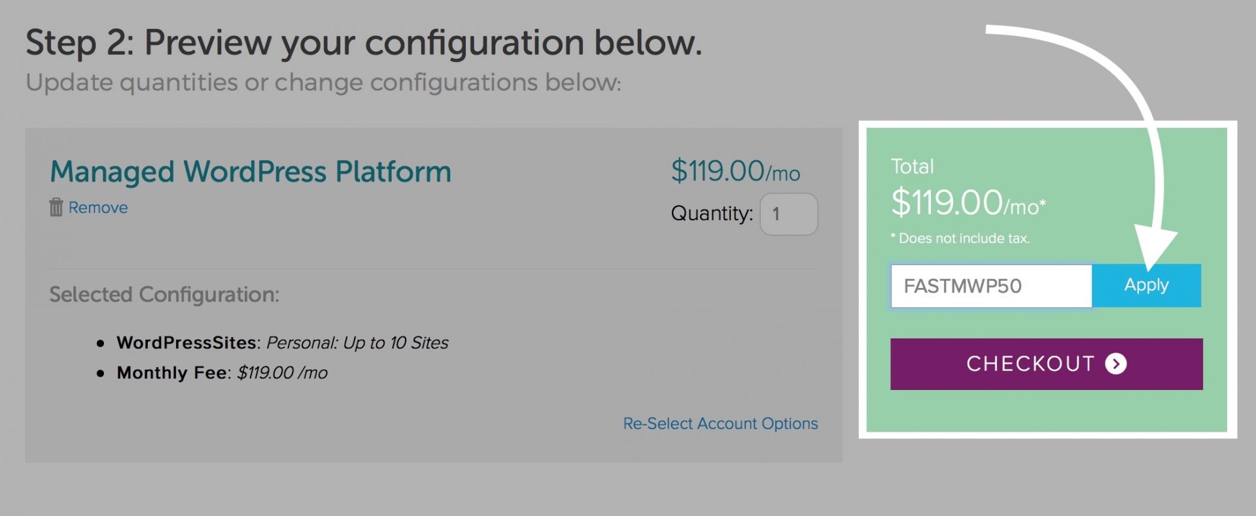The image size is (1256, 516).
Task: Click the FASTMWP50 coupon code field
Action: [x=990, y=286]
